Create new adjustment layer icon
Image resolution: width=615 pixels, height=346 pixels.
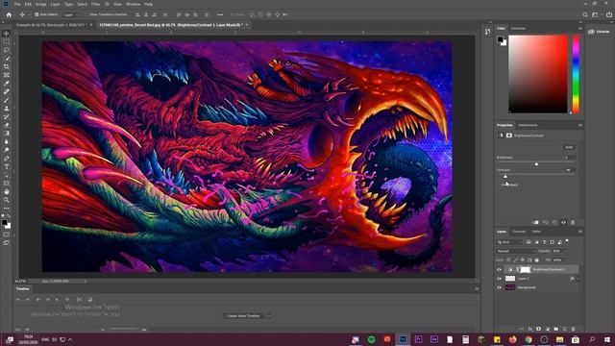click(548, 329)
